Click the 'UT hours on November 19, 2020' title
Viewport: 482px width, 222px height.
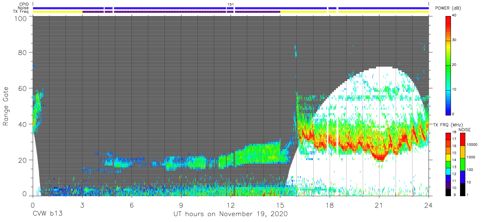click(x=231, y=214)
